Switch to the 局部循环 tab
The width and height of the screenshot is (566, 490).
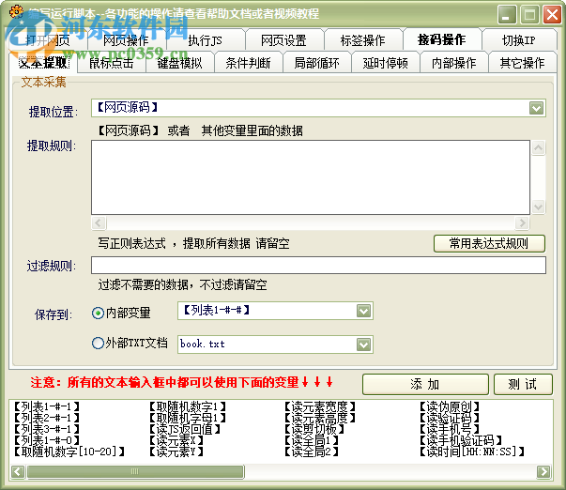point(317,63)
